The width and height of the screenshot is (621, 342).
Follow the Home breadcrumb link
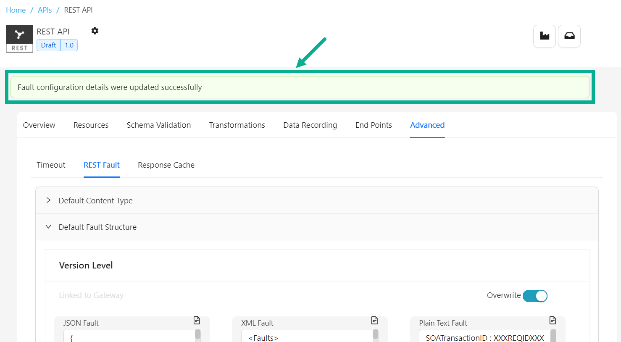point(16,10)
